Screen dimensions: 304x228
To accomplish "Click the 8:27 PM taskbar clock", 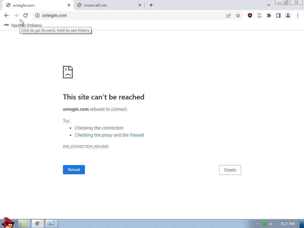I will 288,224.
